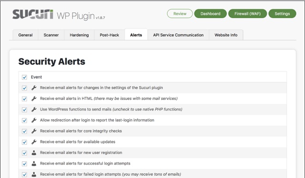Select the Alerts tab

(136, 35)
